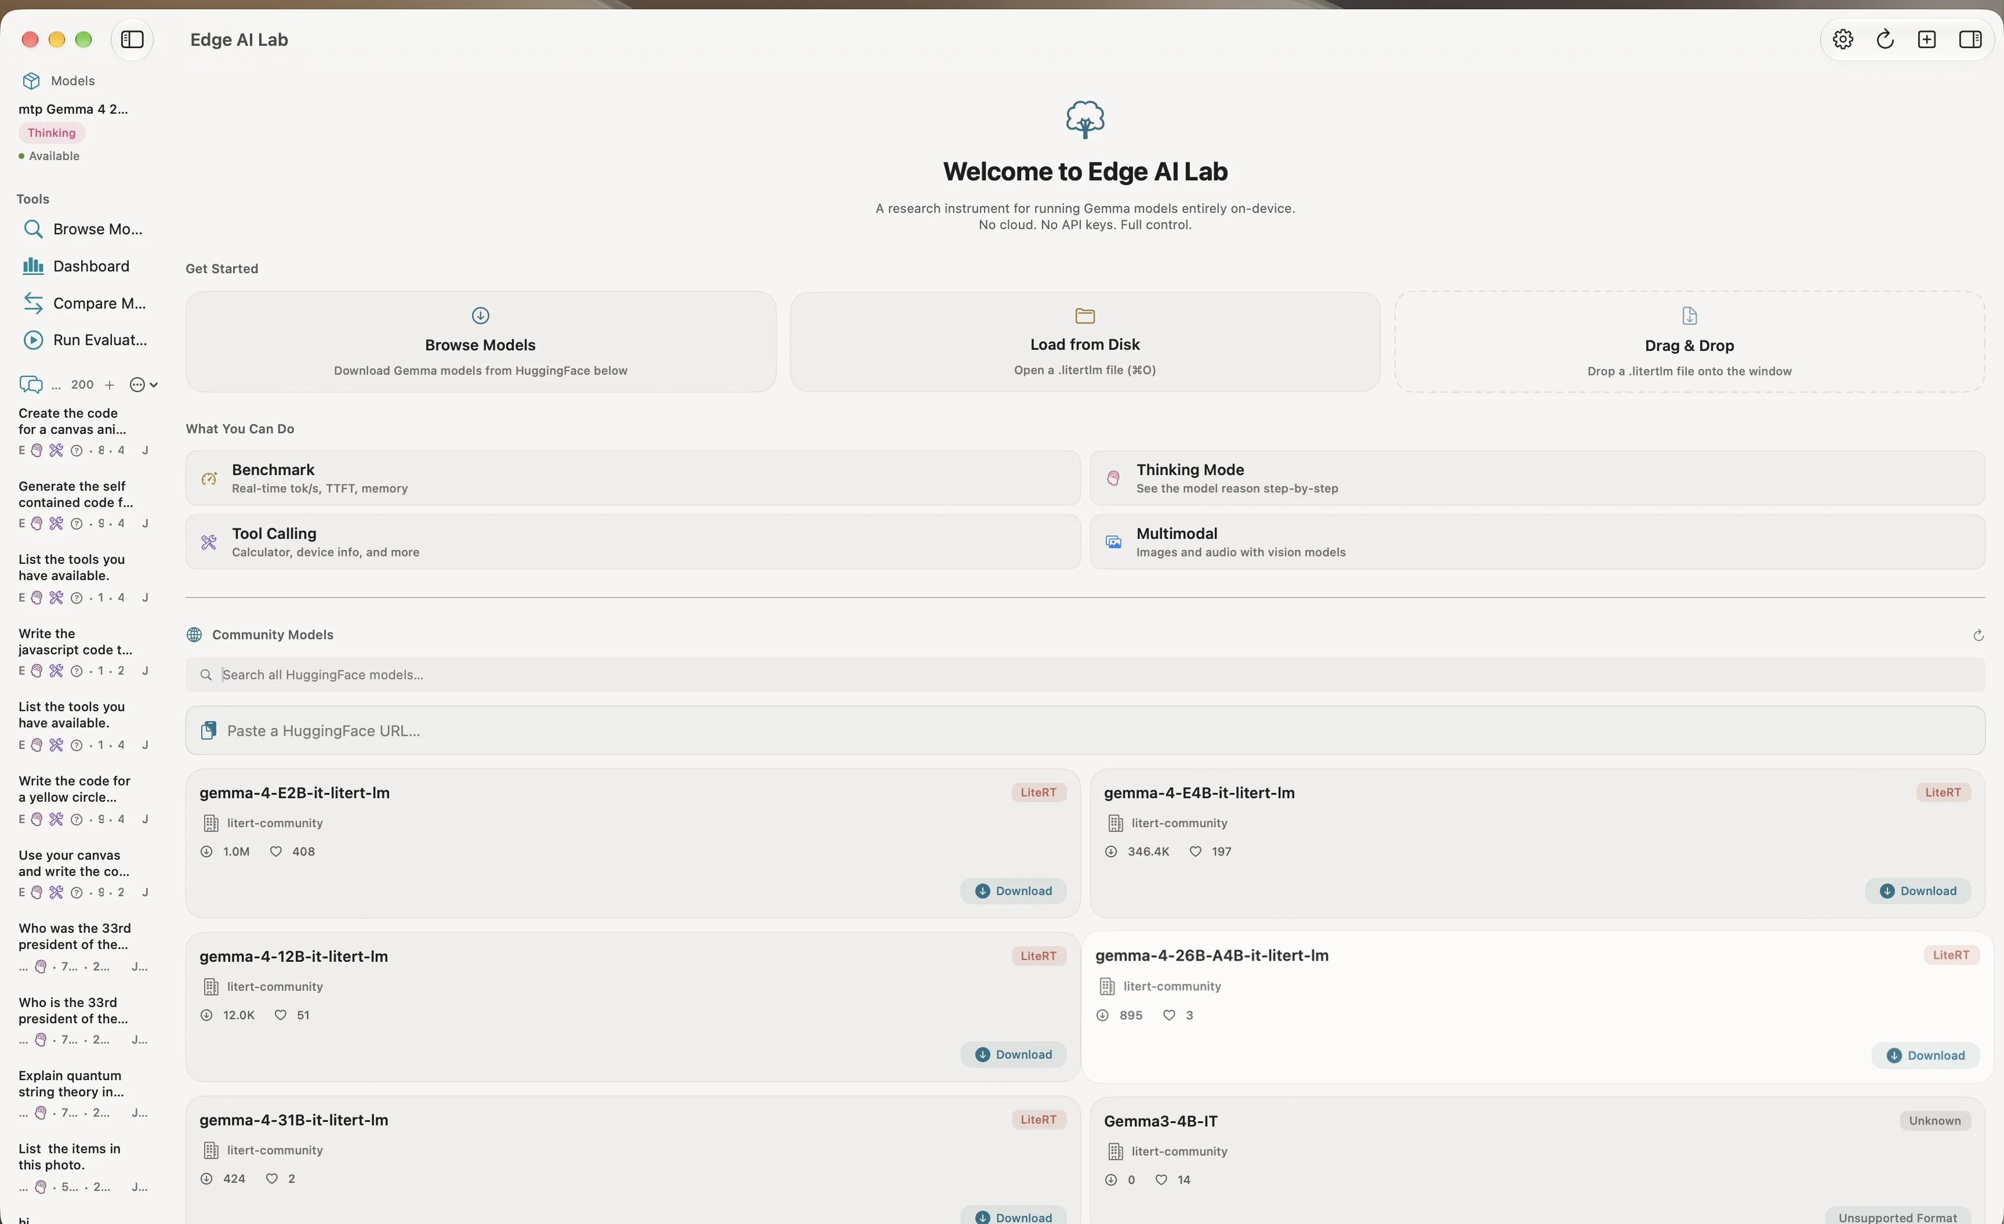
Task: Open chat 'Use your canvas and write the co...'
Action: (x=83, y=872)
